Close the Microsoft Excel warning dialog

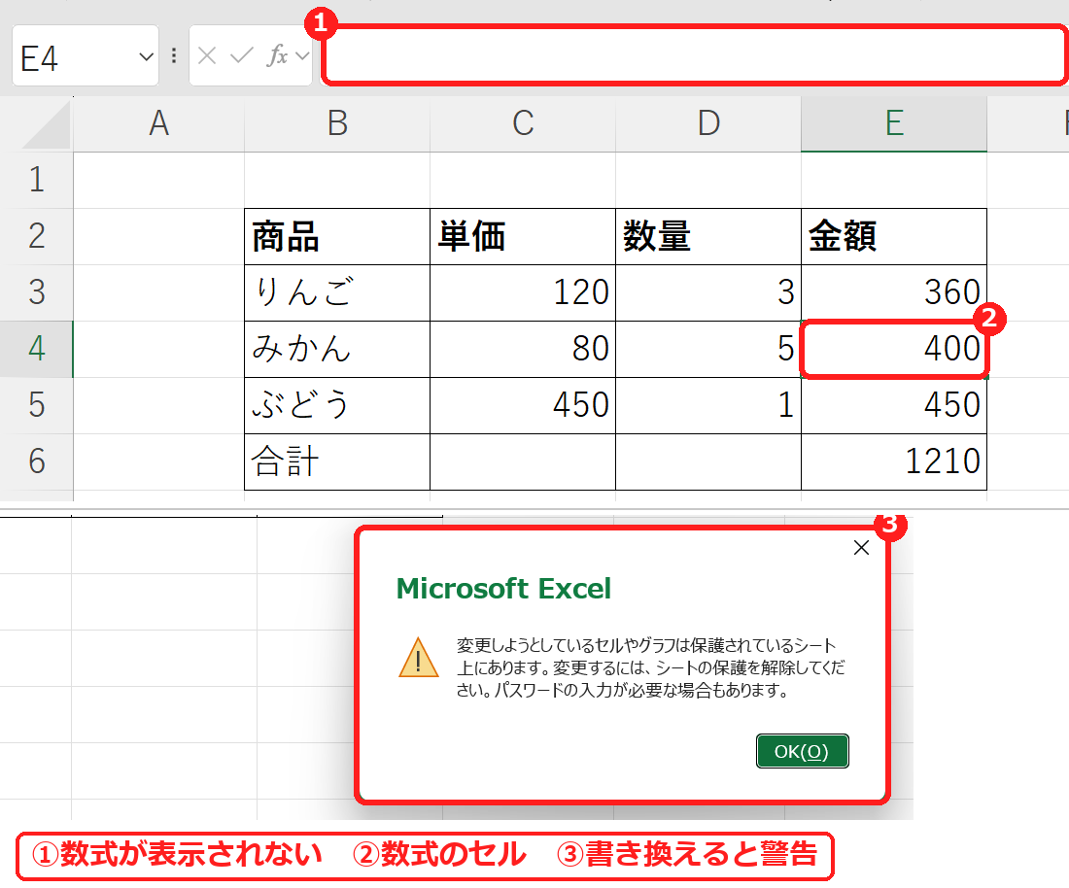(x=861, y=548)
